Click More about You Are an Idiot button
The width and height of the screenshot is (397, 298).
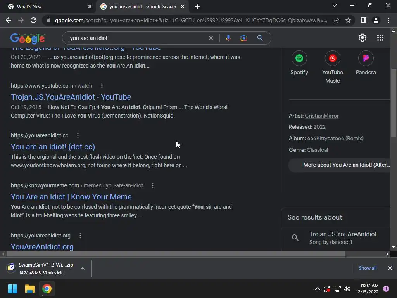[339, 165]
